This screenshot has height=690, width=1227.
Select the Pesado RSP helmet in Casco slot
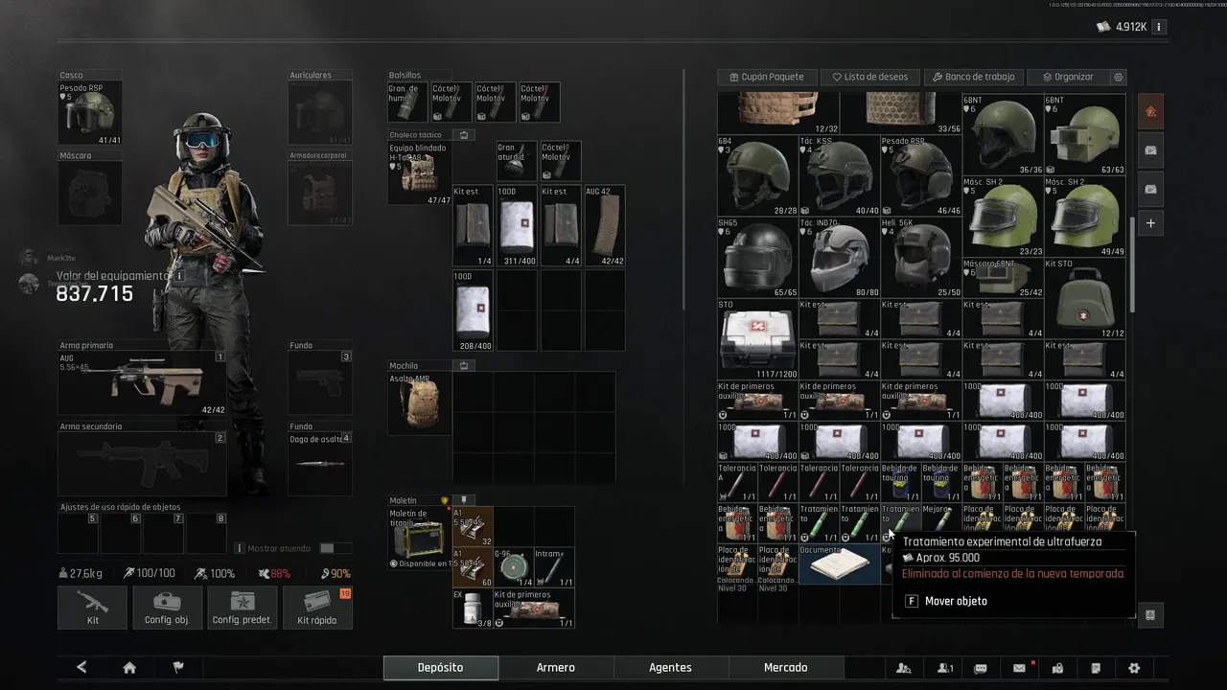click(x=90, y=113)
